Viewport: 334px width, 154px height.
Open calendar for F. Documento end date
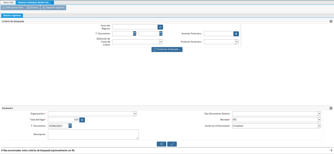[x=161, y=33]
